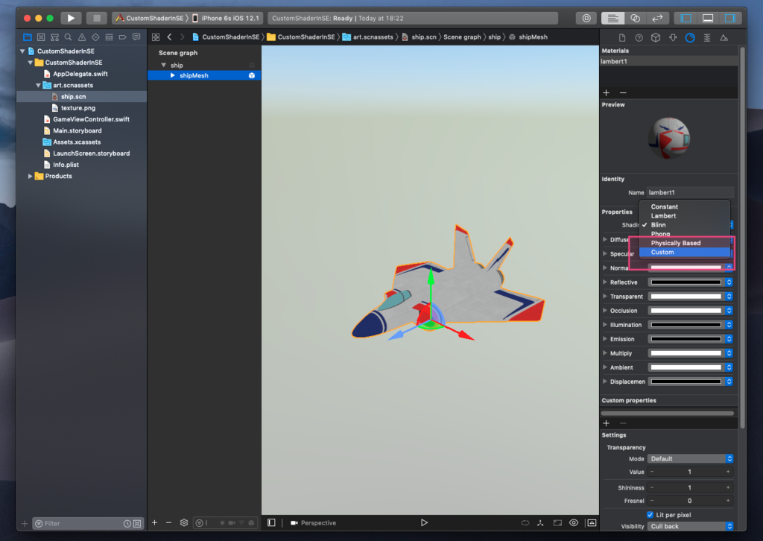763x541 pixels.
Task: Open the Report navigator
Action: pos(136,37)
